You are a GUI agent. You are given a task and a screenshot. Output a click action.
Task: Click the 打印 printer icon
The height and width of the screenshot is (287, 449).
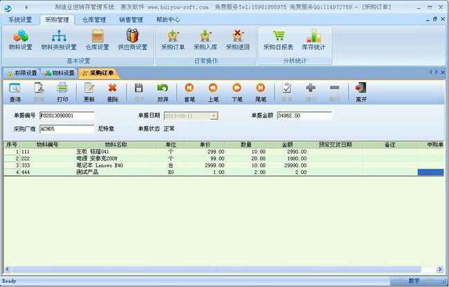tap(62, 93)
